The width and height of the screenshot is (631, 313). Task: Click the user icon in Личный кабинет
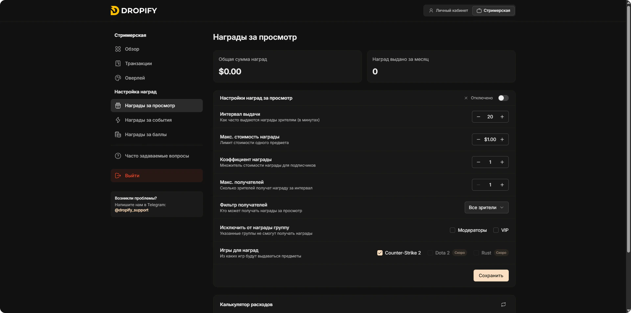point(431,11)
